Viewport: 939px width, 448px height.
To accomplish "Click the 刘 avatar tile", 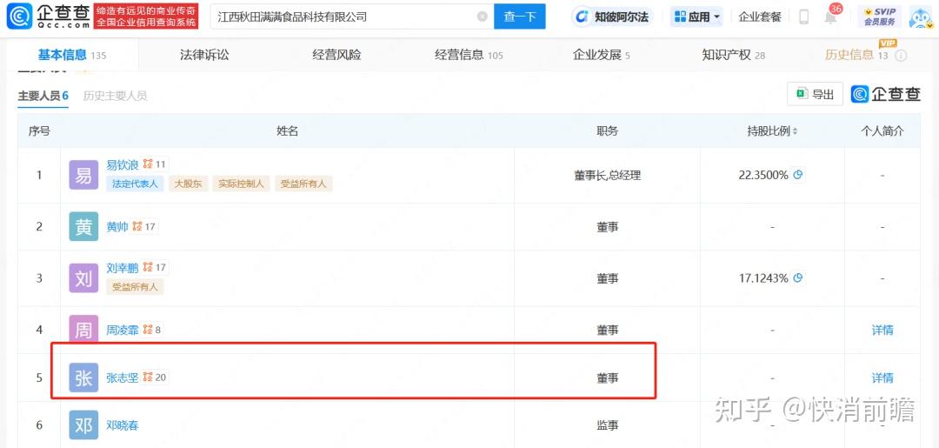I will tap(83, 277).
